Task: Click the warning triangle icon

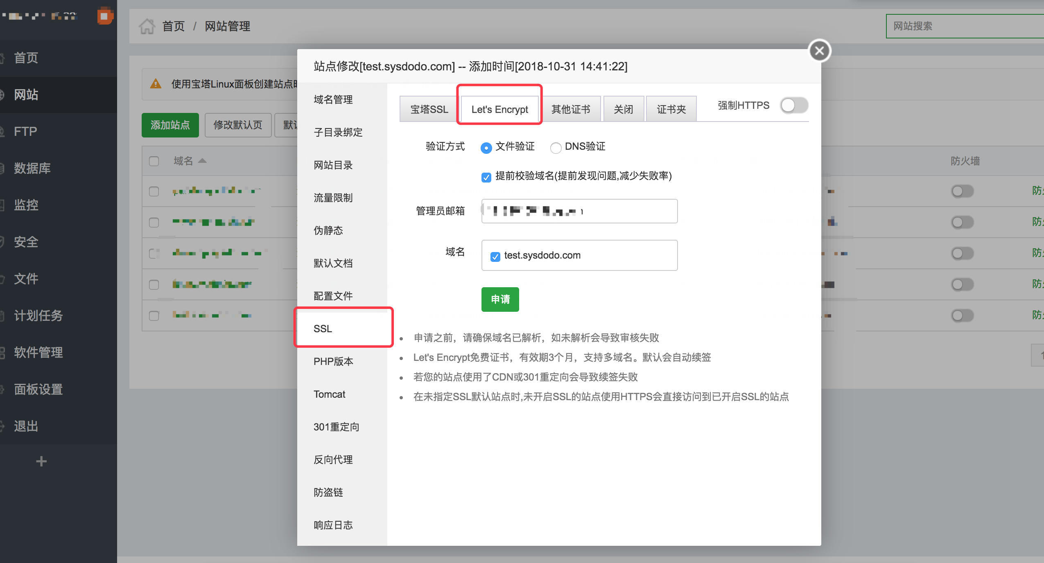Action: 156,84
